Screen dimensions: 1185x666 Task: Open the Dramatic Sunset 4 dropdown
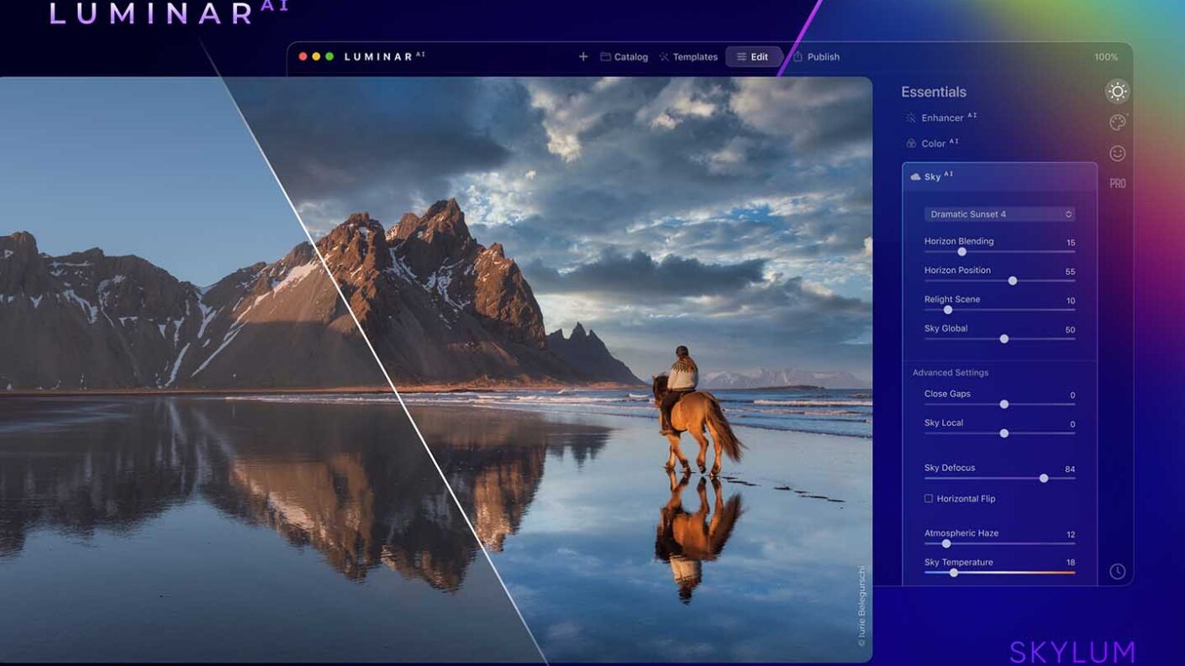(999, 214)
